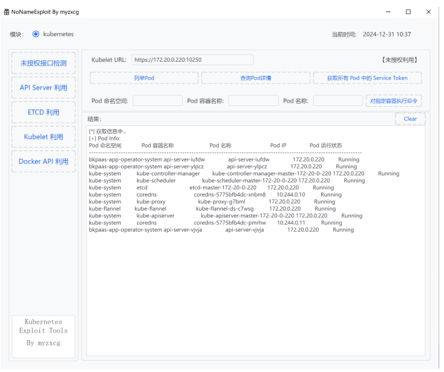
Task: Click the 列举Pod button
Action: point(144,78)
